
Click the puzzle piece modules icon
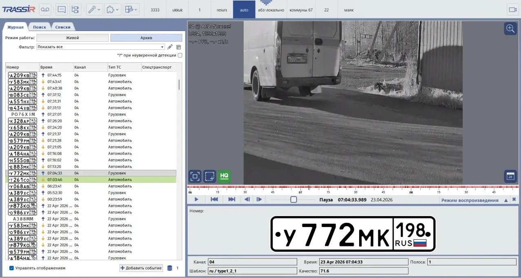[112, 9]
